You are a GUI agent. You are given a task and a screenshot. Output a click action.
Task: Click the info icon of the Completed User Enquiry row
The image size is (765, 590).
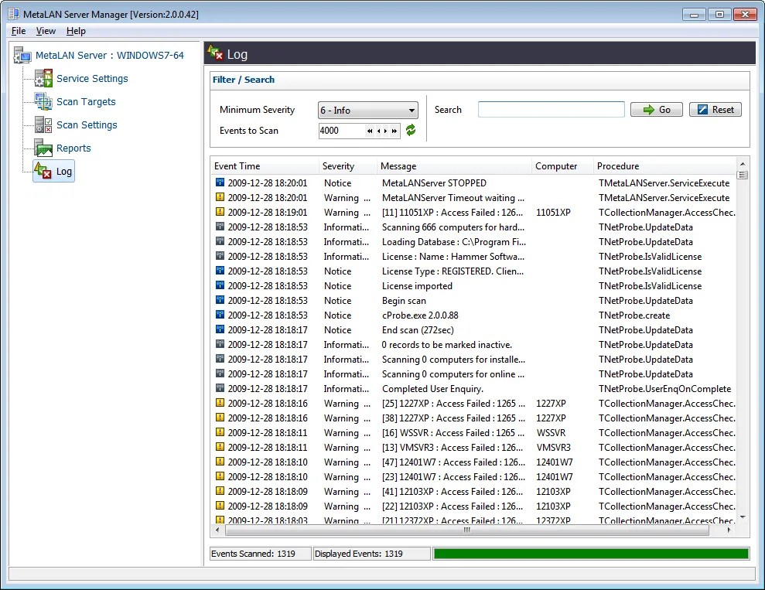(220, 388)
